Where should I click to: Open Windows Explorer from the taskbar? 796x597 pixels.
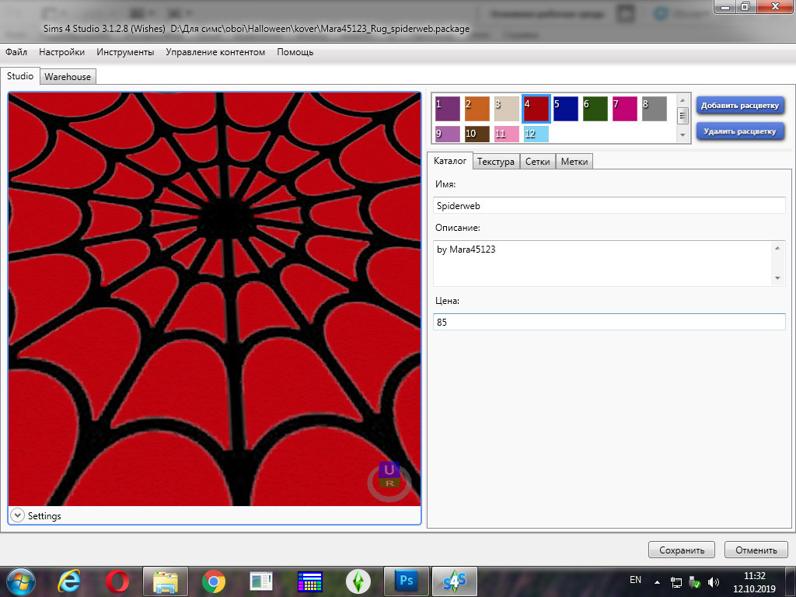coord(166,581)
